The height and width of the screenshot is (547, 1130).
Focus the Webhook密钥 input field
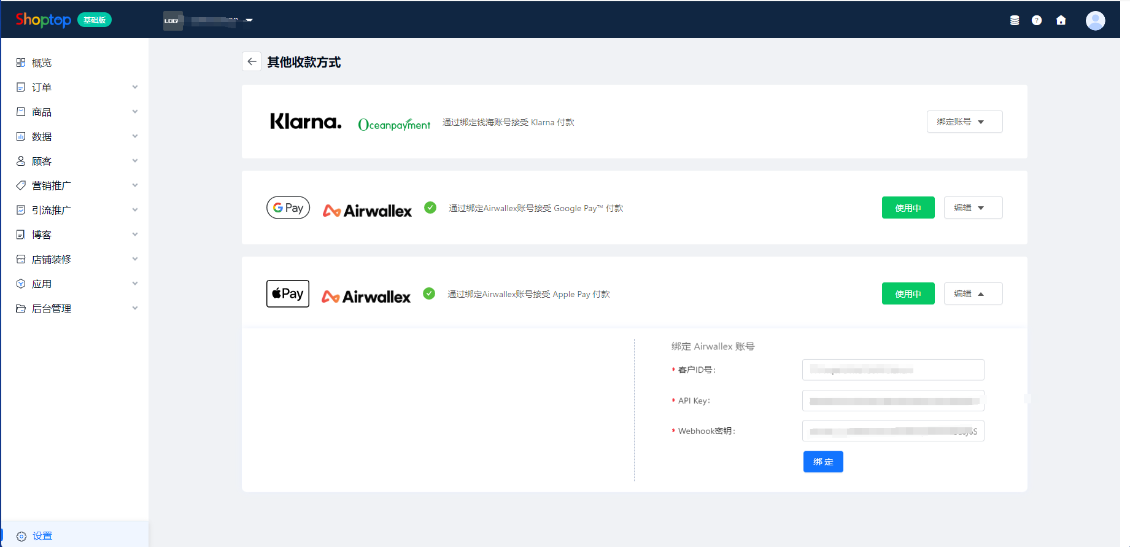[893, 431]
